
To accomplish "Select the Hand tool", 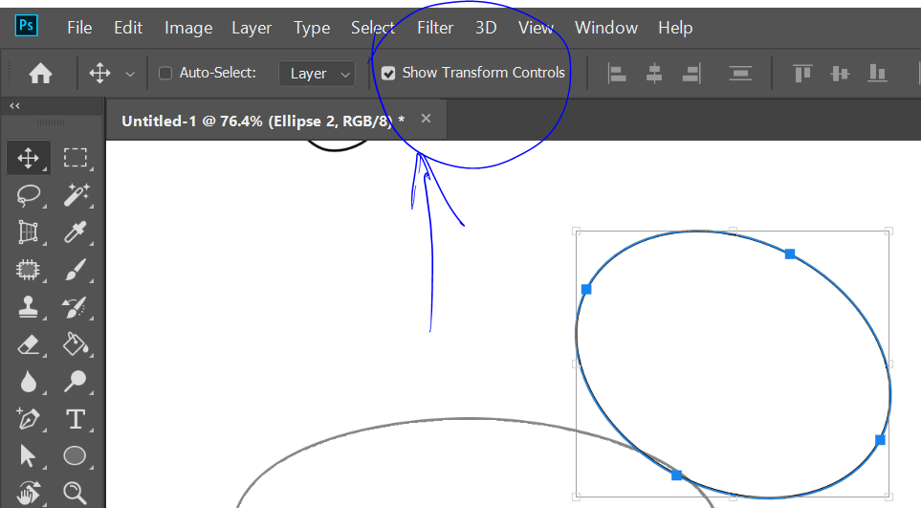I will click(28, 493).
